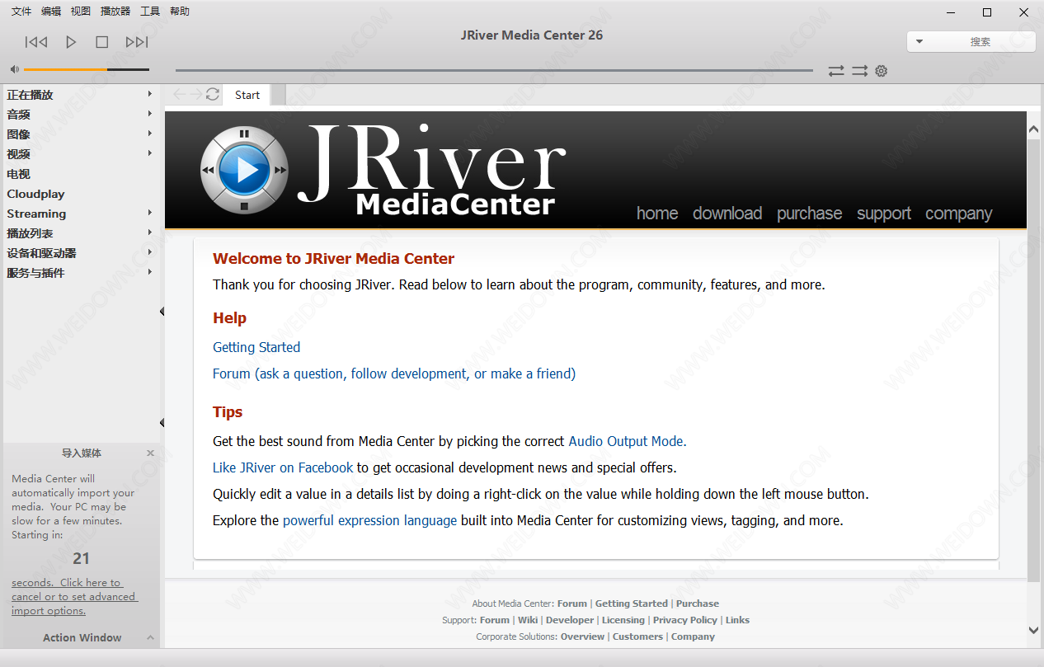This screenshot has width=1044, height=667.
Task: Go forward with browser forward arrow
Action: coord(195,95)
